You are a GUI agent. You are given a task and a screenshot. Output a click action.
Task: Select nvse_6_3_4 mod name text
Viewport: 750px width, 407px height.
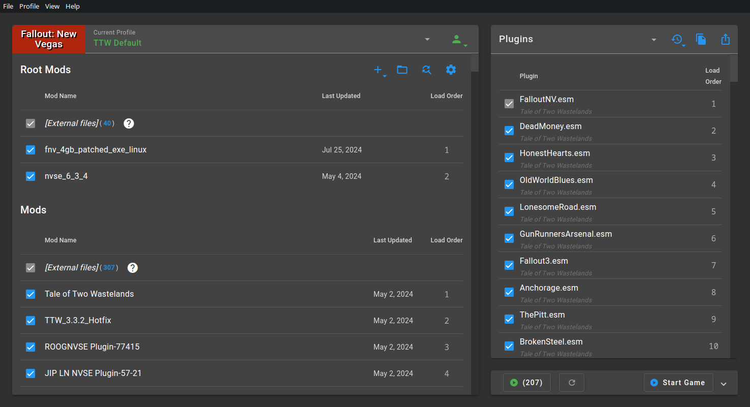66,176
